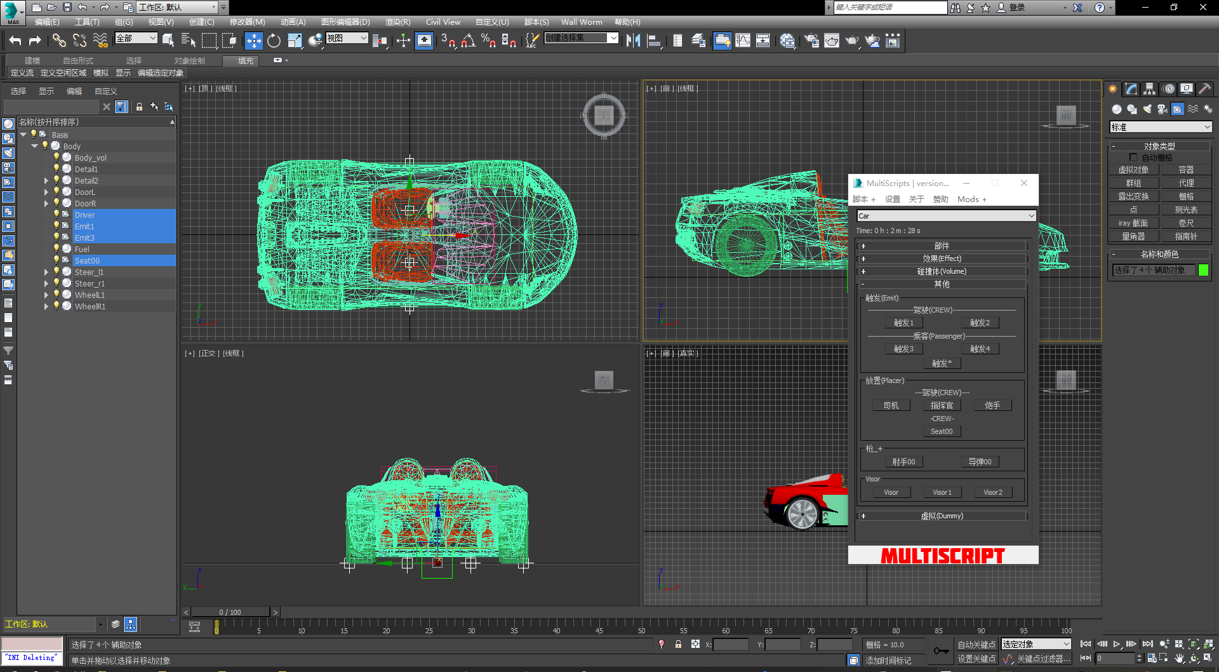Click the Select and Link icon

coord(59,41)
